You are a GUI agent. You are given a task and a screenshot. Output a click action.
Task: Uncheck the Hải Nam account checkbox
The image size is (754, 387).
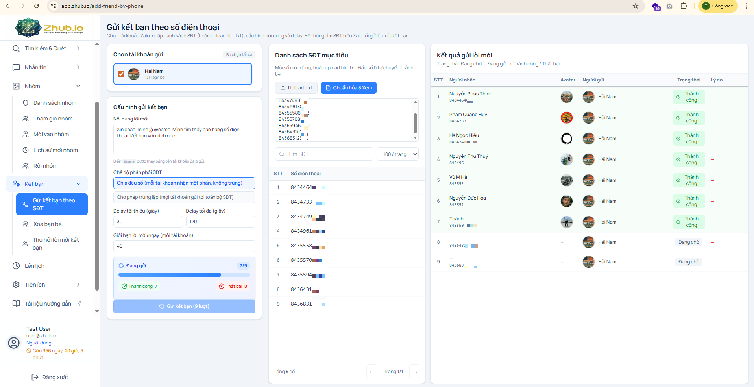(x=121, y=74)
